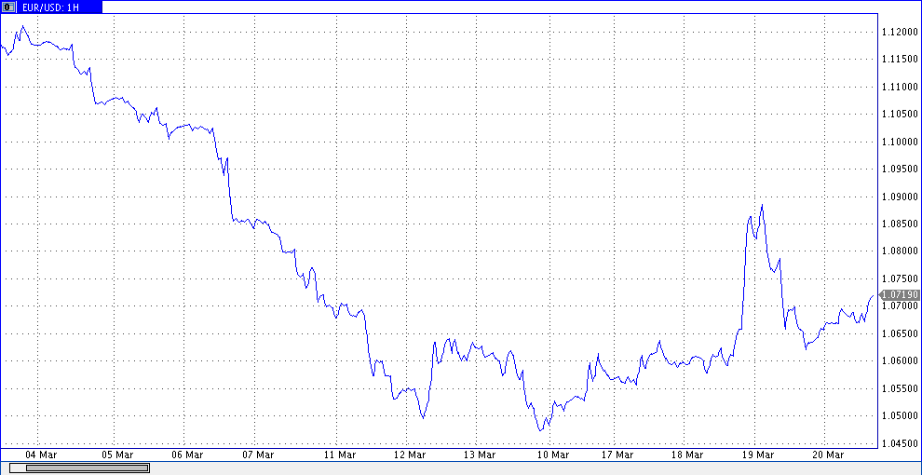Click the 1.06000 price axis label
The image size is (922, 475).
[x=900, y=361]
